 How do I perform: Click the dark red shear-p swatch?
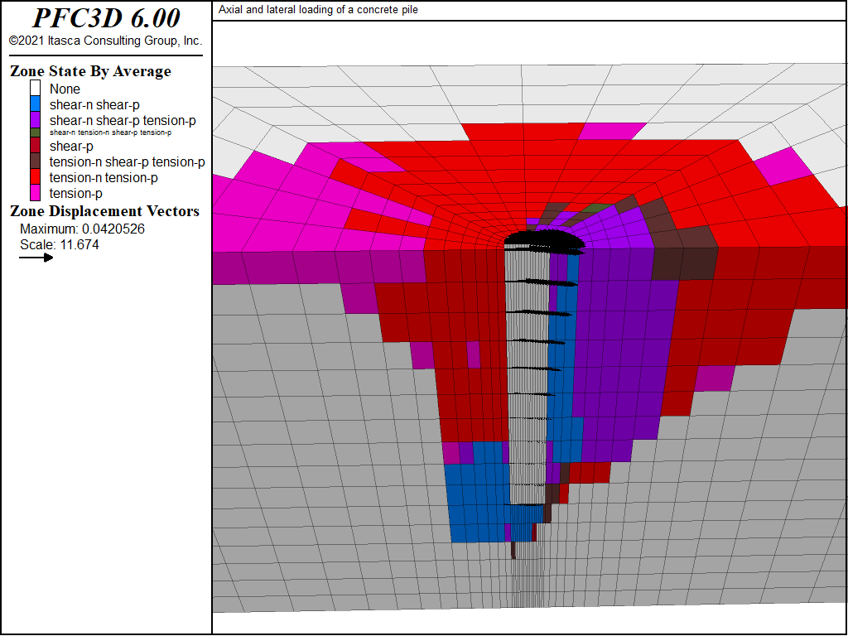tap(35, 146)
